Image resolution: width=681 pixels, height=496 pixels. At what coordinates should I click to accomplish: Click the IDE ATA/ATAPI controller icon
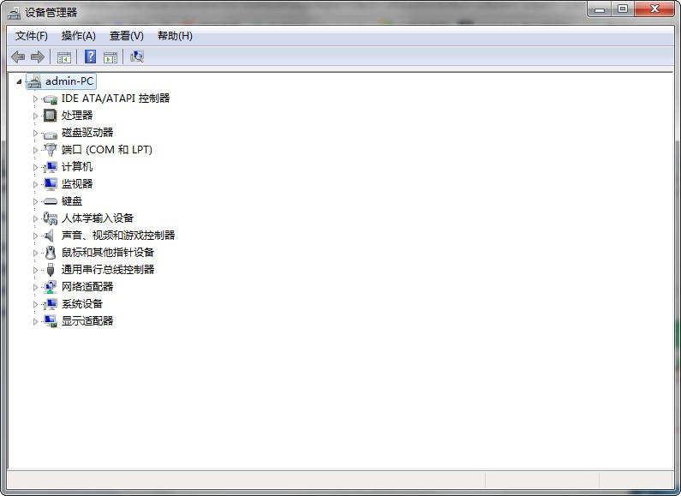coord(51,99)
